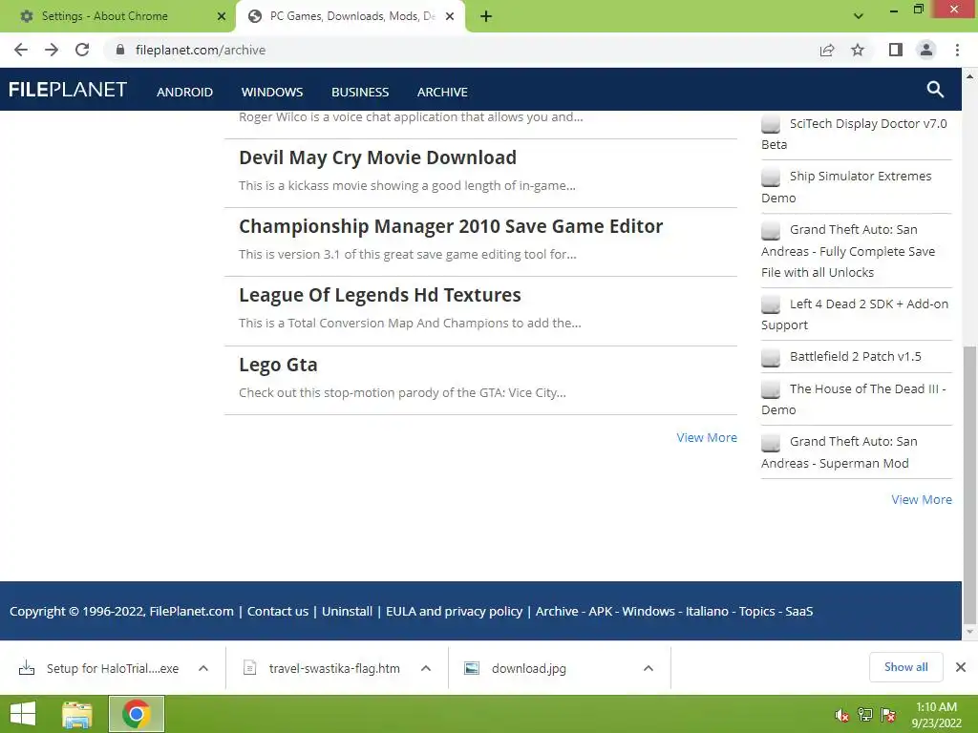
Task: Click the scrollbar up arrow
Action: [969, 76]
